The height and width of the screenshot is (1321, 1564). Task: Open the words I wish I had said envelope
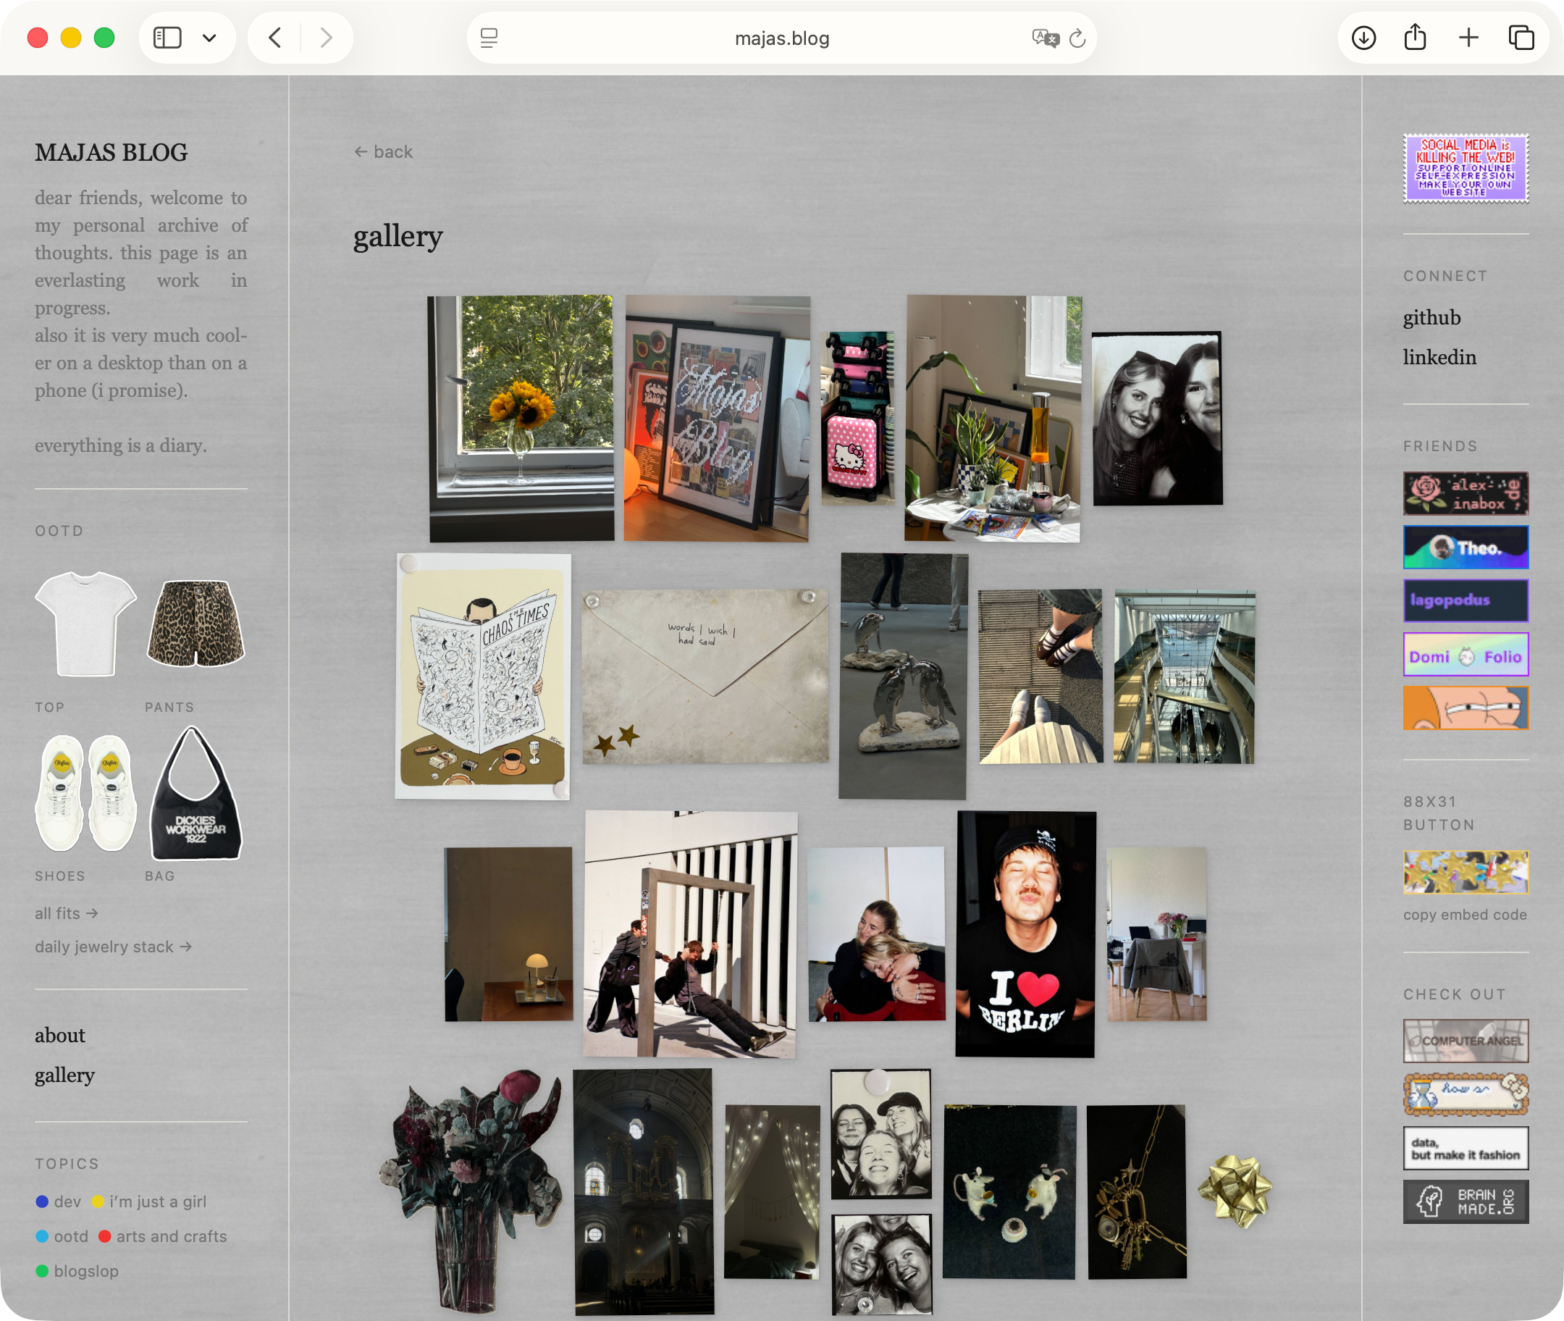[x=705, y=676]
